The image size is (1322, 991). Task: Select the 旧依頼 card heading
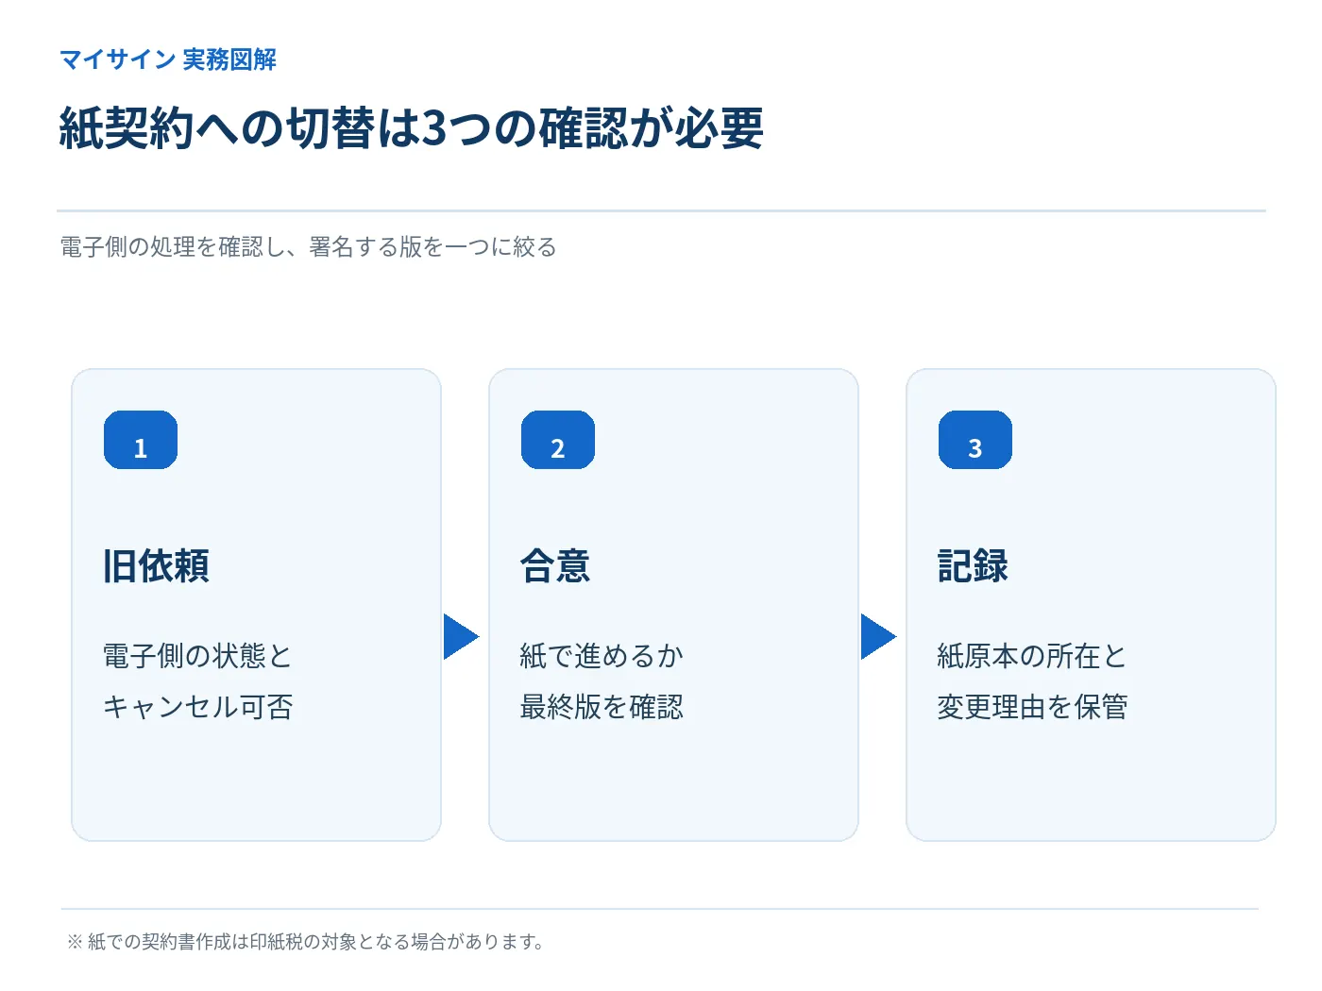click(156, 566)
